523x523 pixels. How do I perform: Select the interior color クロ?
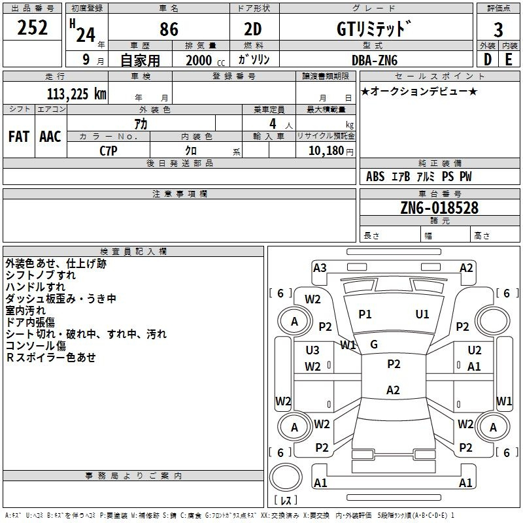click(x=191, y=151)
